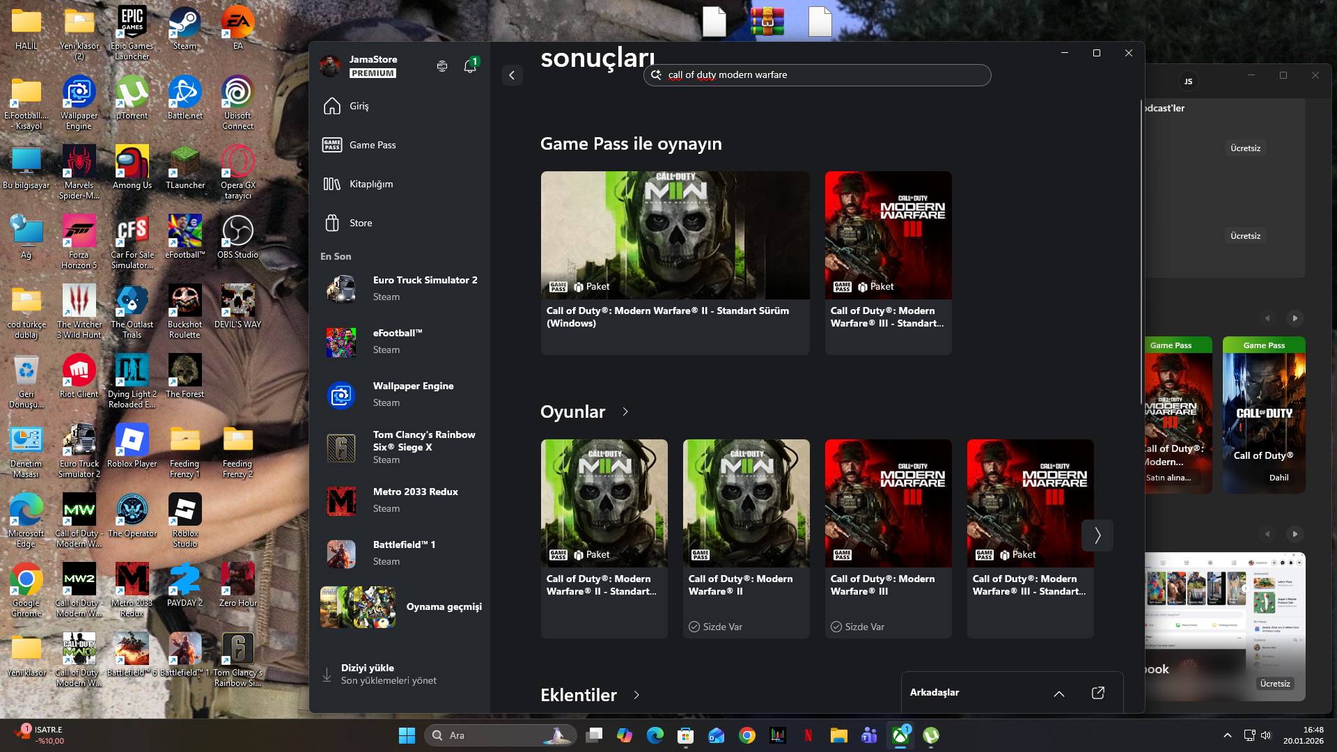Screen dimensions: 1337x752
Task: Expand the Eklentiler section chevron
Action: click(x=636, y=695)
